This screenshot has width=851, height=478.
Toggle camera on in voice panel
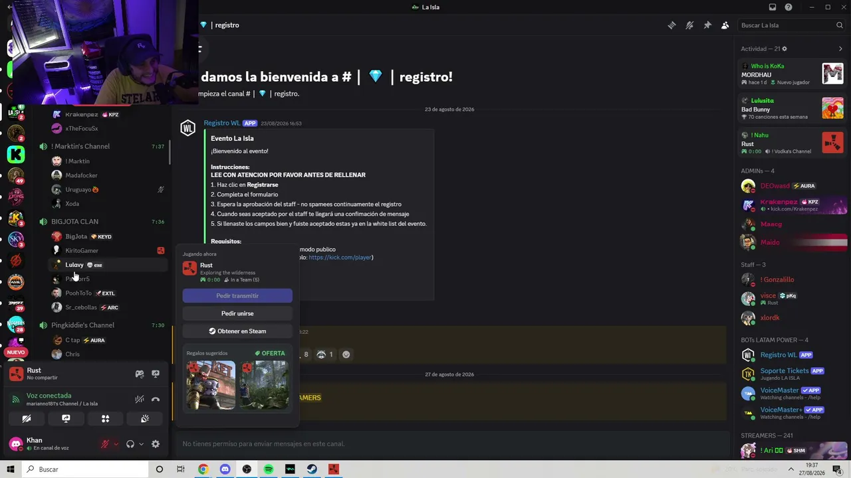[x=27, y=419]
